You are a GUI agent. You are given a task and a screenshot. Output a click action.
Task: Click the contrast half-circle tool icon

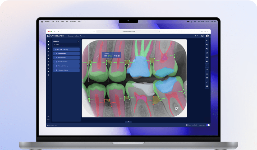207,62
